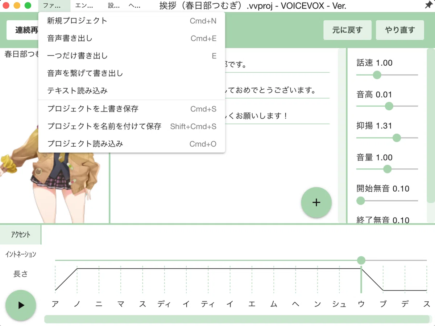Open the ヘルプ menu
The width and height of the screenshot is (435, 326).
[x=134, y=5]
